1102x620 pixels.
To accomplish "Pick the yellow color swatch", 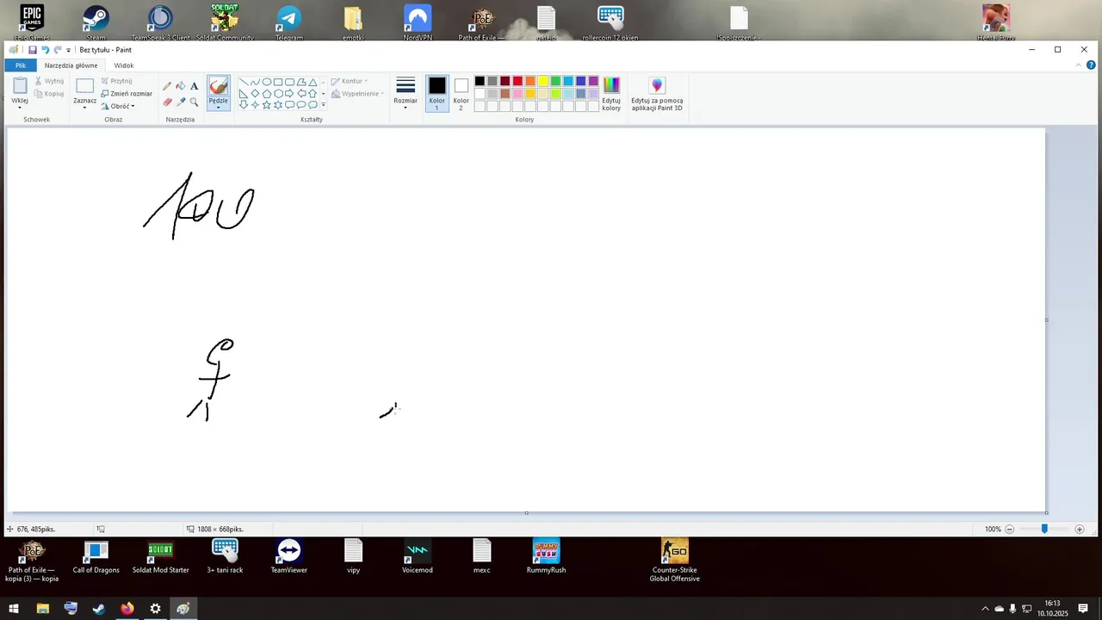I will [x=542, y=81].
